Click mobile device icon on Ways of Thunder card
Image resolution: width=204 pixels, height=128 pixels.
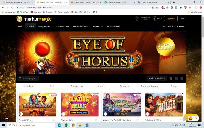(105, 114)
